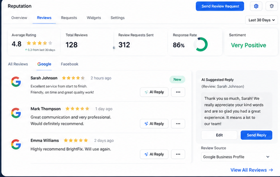Image resolution: width=280 pixels, height=177 pixels.
Task: Click 'Great communication and very professional' text
Action: click(x=71, y=117)
